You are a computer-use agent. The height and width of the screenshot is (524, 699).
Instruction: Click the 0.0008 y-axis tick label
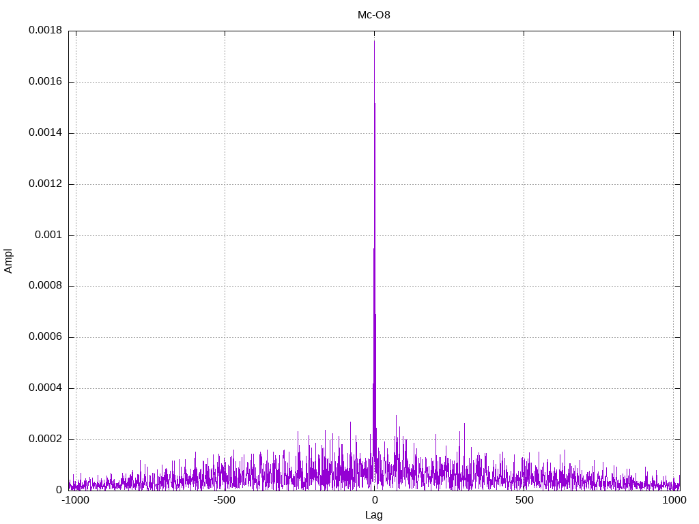[x=45, y=286]
